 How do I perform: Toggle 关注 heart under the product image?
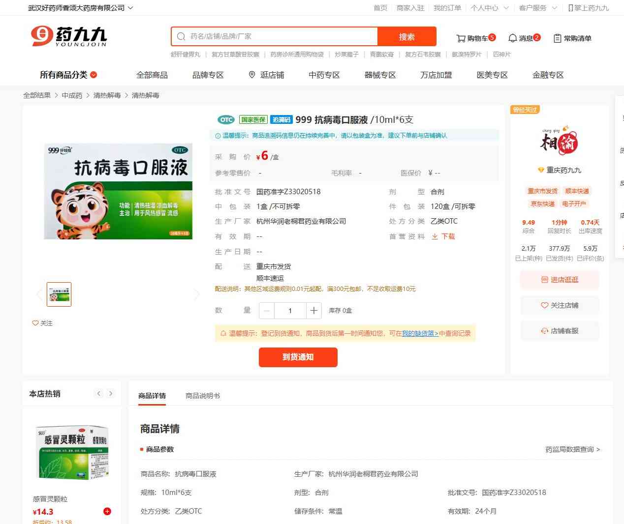coord(35,323)
